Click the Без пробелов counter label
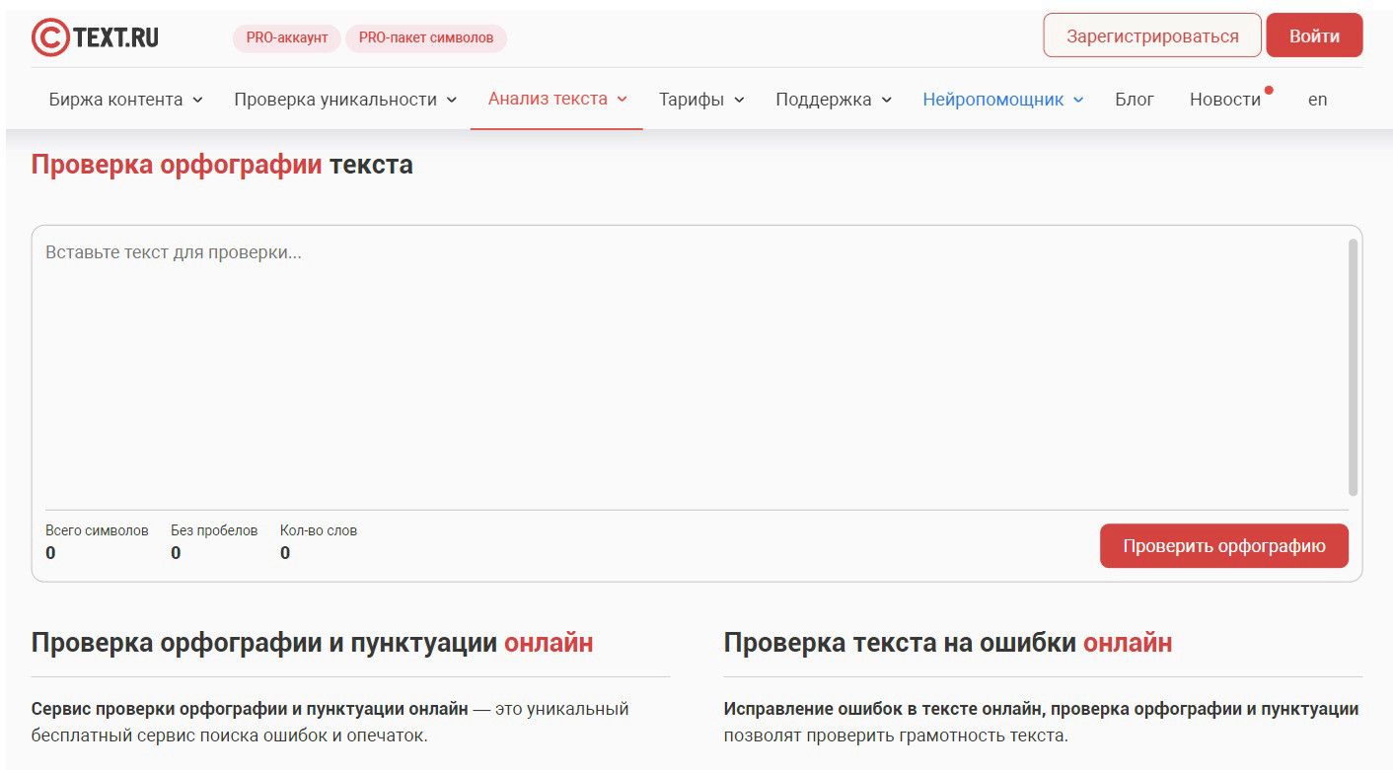Screen dimensions: 1393x770 [214, 530]
